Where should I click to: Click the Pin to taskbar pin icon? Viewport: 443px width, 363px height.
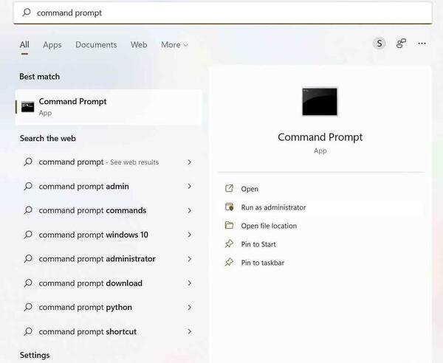[x=229, y=262]
